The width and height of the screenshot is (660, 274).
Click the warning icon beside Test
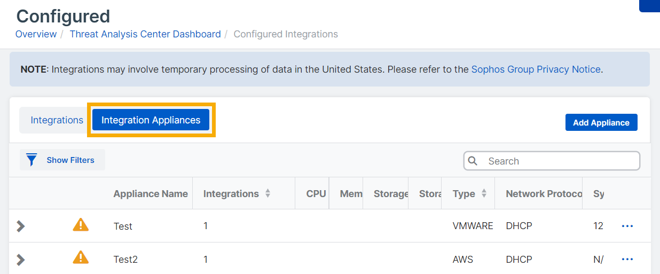click(x=81, y=225)
